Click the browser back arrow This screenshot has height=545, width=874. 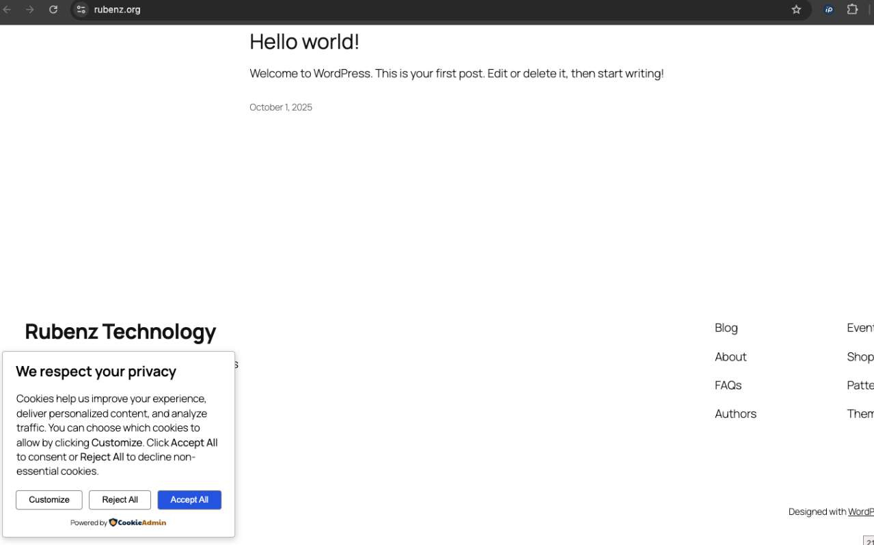point(8,10)
